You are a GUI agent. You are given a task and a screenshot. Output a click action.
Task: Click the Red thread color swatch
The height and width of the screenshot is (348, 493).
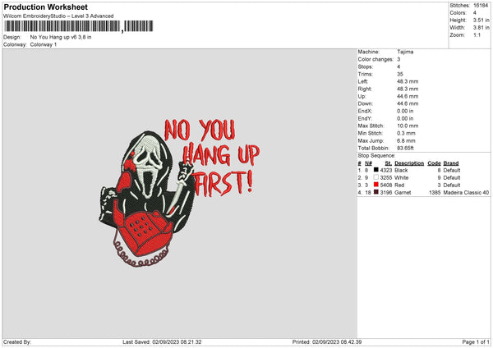[x=376, y=185]
